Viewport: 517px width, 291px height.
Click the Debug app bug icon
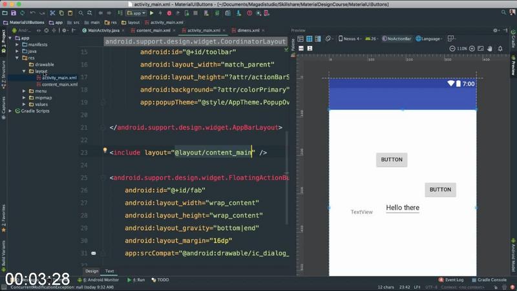169,13
